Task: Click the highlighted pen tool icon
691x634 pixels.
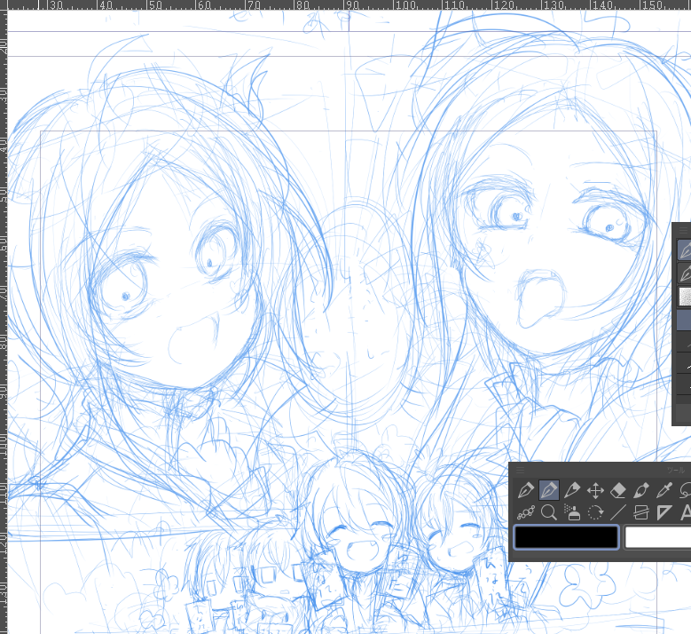Action: pyautogui.click(x=549, y=490)
